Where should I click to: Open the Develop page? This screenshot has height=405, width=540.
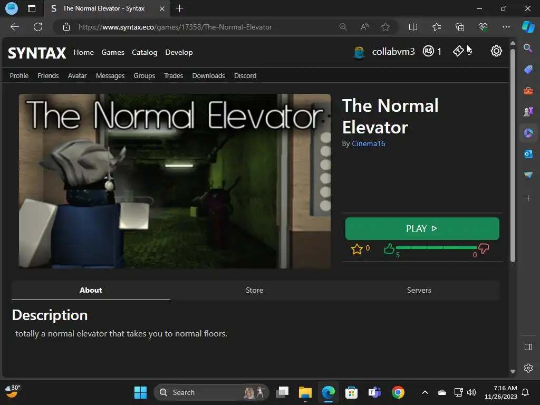point(179,52)
